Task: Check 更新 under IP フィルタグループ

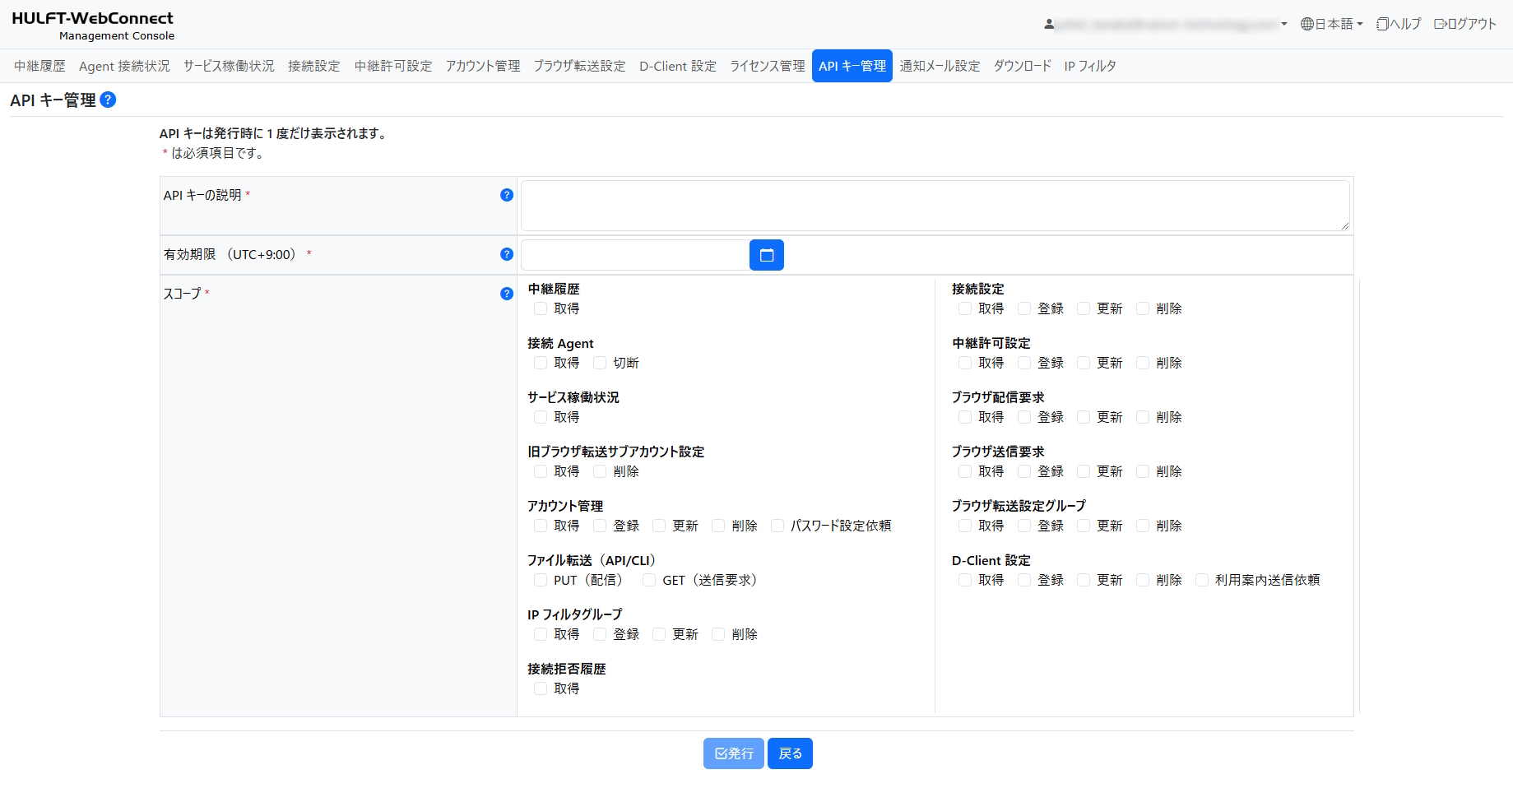Action: (659, 634)
